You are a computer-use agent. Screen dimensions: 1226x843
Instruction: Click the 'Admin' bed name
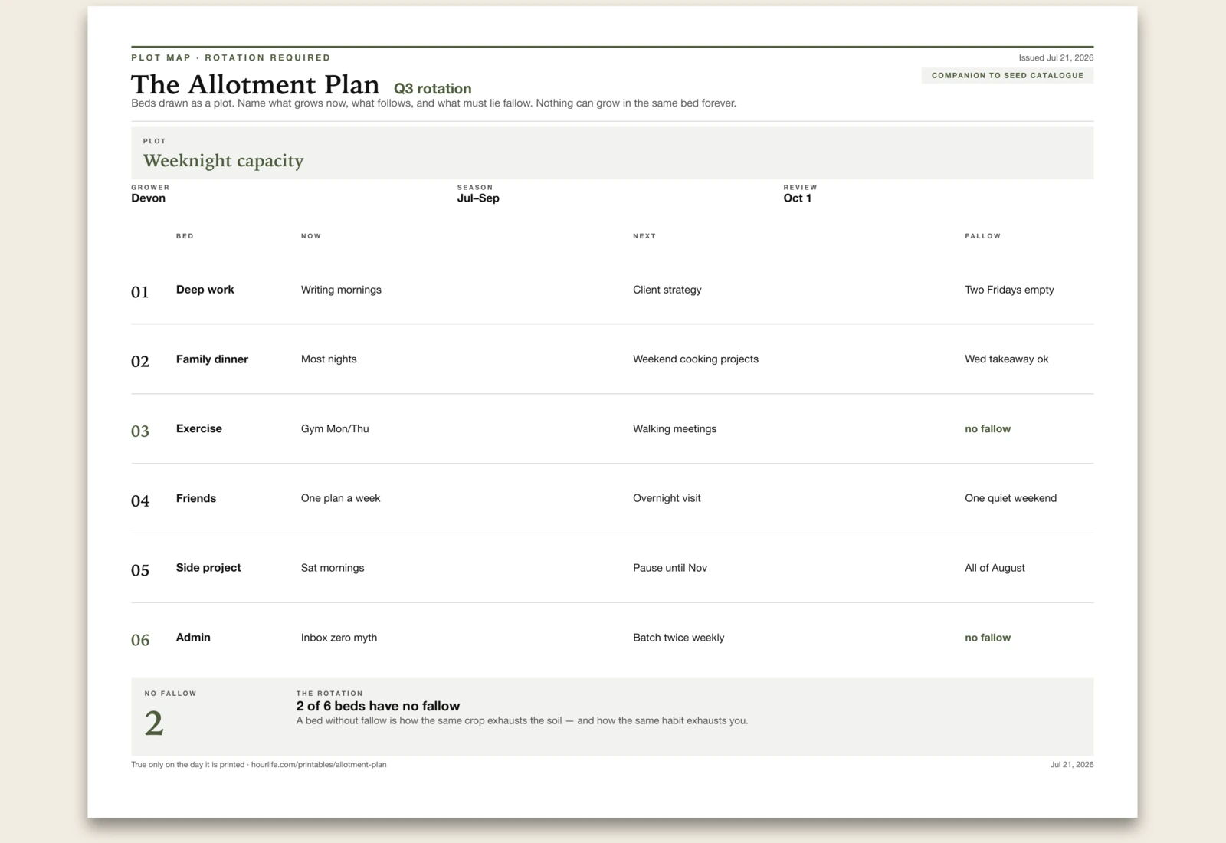(x=193, y=637)
